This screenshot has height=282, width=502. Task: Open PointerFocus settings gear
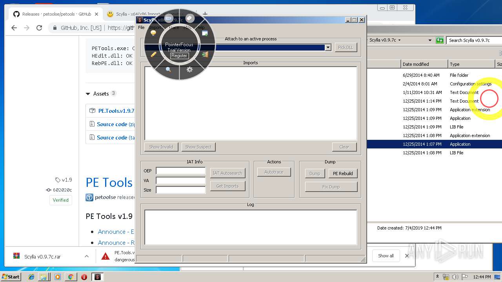[x=190, y=69]
